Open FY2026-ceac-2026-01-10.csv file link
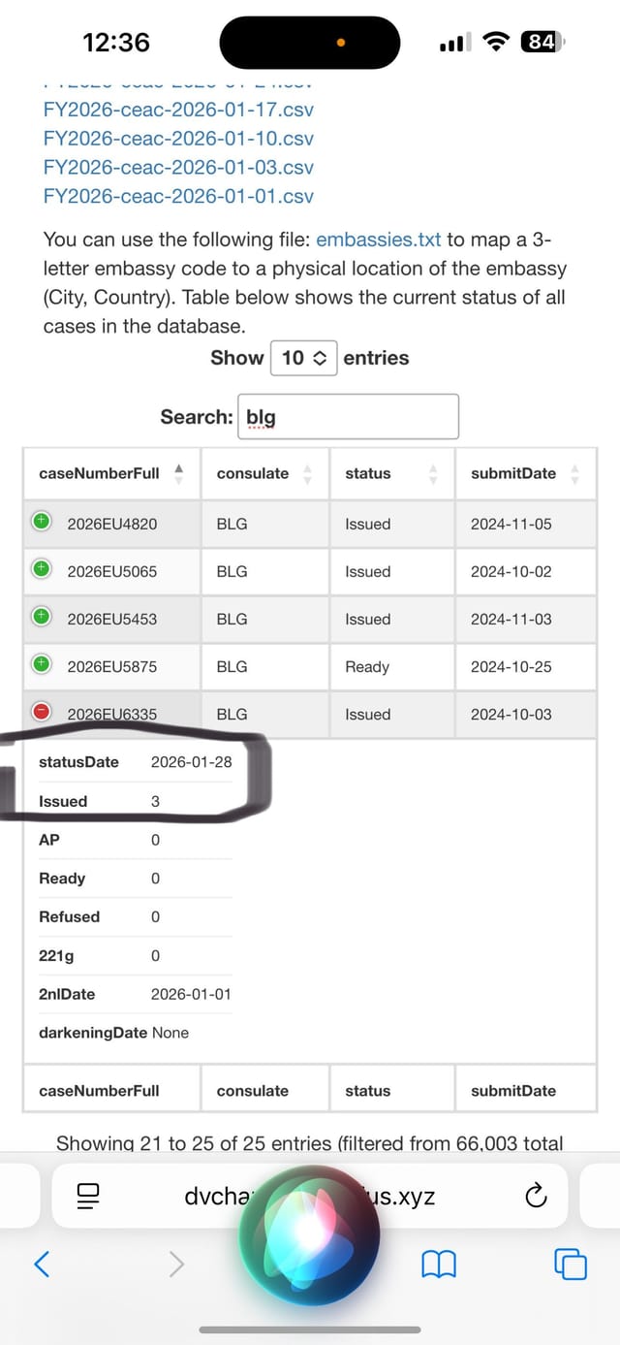The image size is (620, 1345). click(178, 139)
